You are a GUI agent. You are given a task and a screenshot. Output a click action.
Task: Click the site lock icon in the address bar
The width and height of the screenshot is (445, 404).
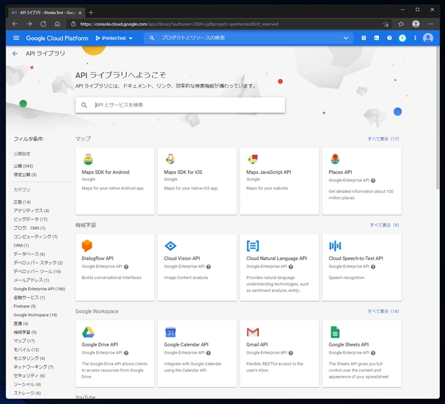[x=73, y=24]
